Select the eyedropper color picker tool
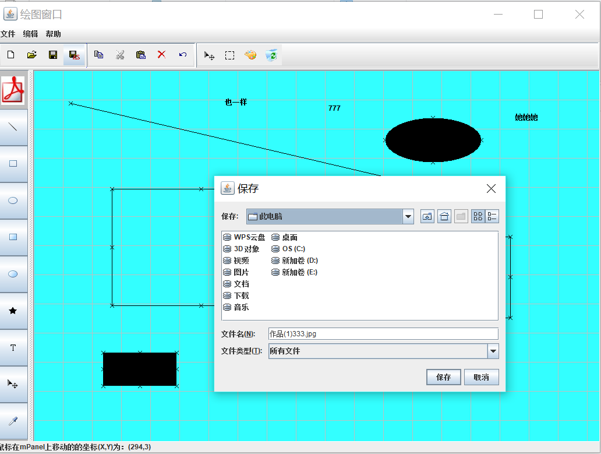This screenshot has width=601, height=454. point(13,421)
